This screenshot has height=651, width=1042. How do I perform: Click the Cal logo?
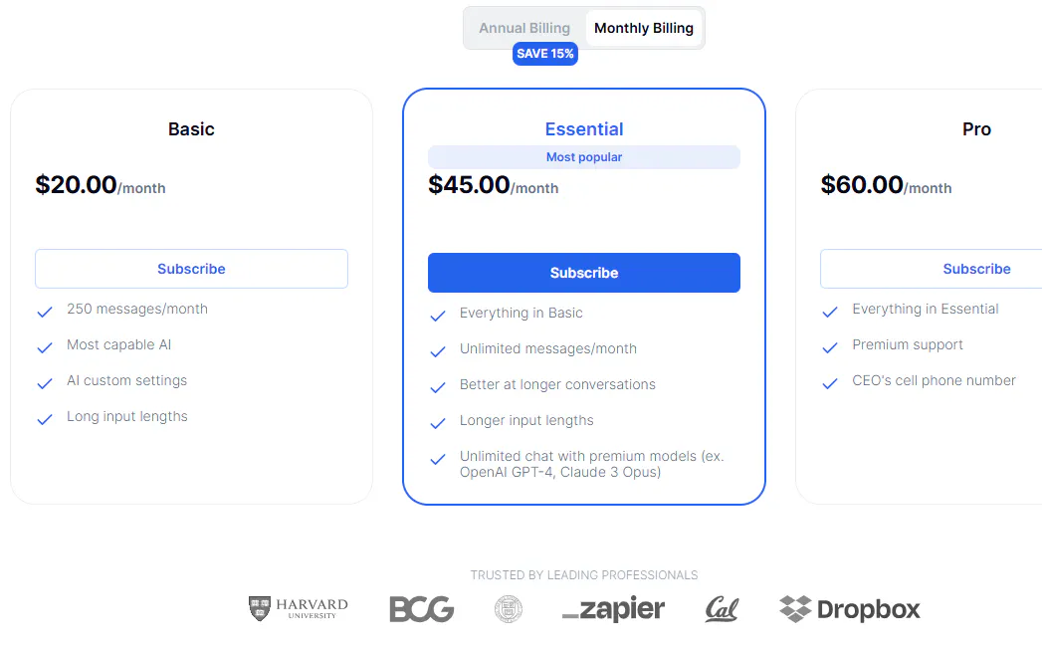(x=722, y=609)
